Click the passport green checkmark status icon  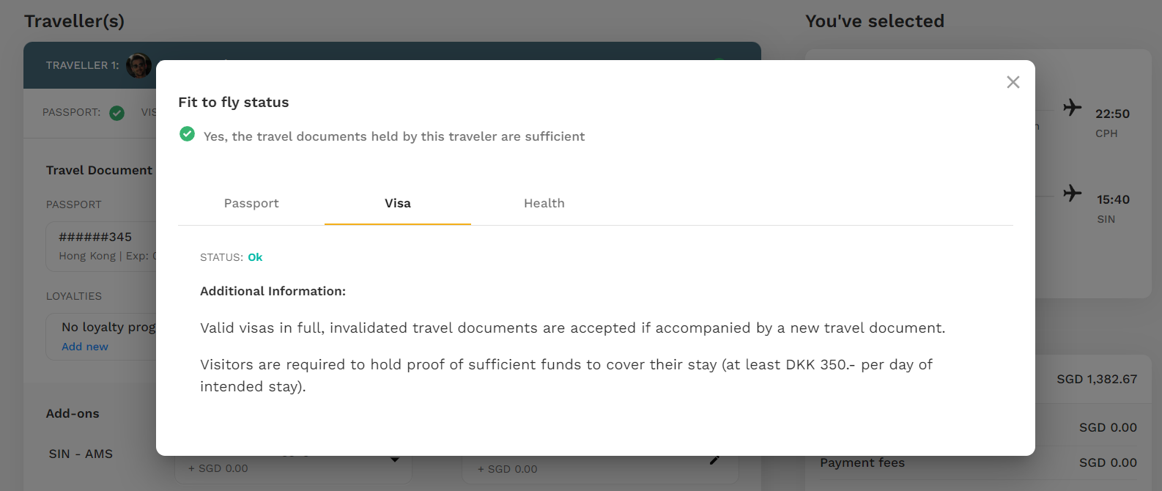click(116, 113)
